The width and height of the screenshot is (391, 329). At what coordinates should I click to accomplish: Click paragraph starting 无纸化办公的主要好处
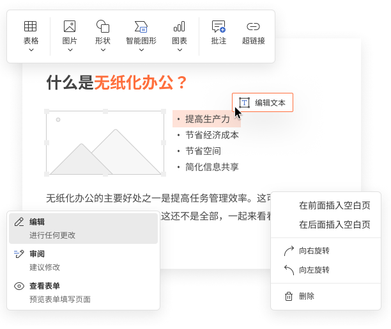[158, 198]
